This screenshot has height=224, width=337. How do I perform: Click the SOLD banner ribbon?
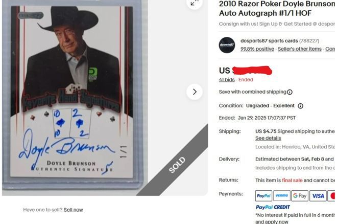click(177, 165)
